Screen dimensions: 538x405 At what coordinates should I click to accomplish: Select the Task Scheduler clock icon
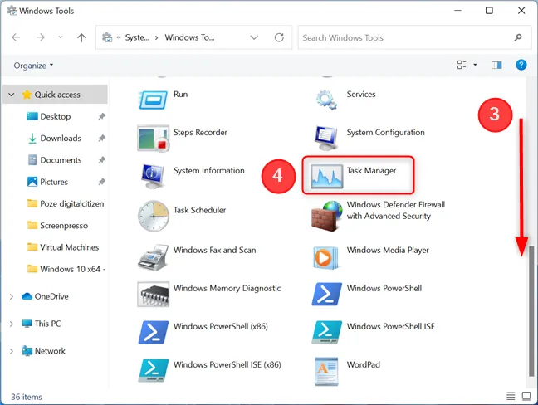click(154, 216)
